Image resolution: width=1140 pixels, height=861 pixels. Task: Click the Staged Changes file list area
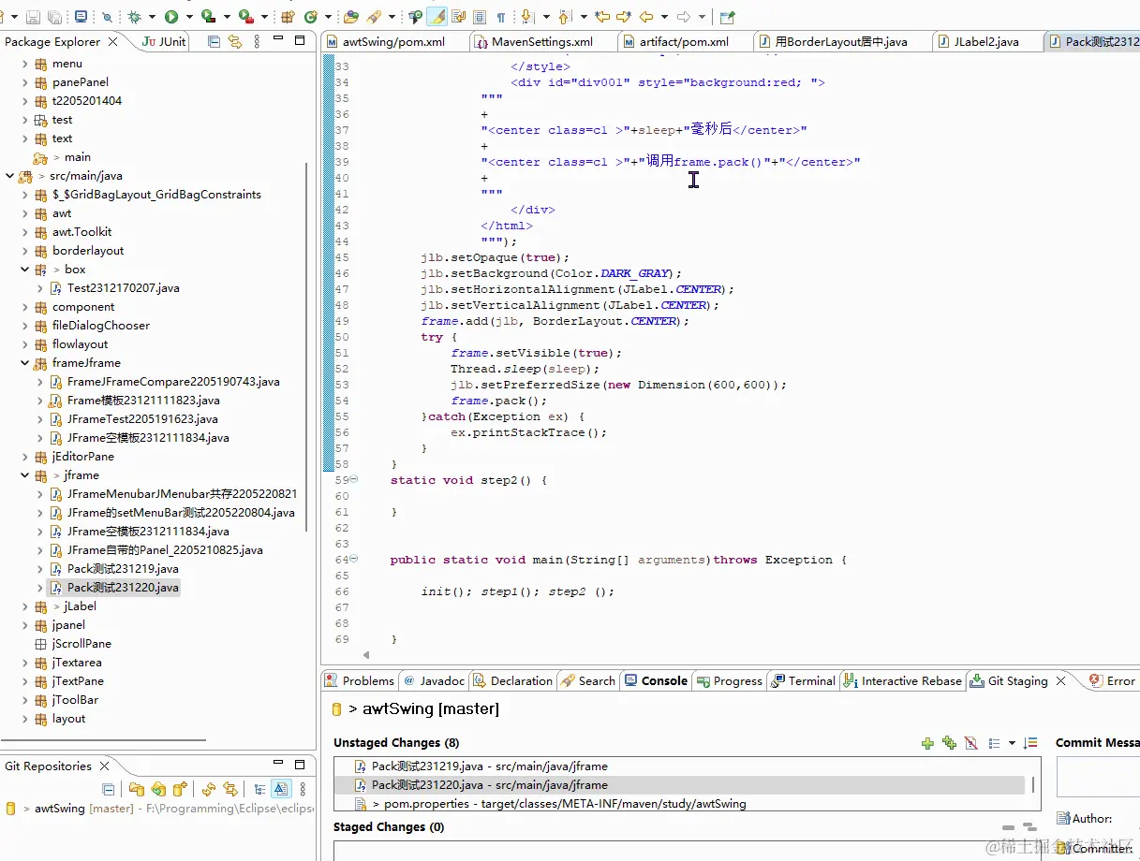687,851
